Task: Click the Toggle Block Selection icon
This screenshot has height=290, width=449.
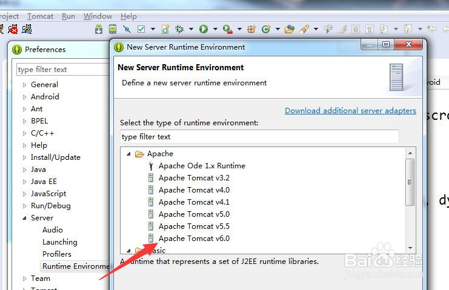Action: click(x=356, y=29)
